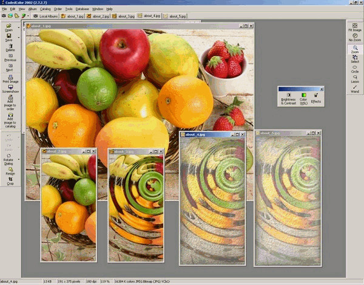Click the about_2.jpg swirl-free fruit image
Image resolution: width=364 pixels, height=285 pixels.
click(x=69, y=208)
